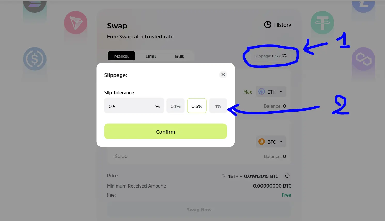Open Slippage: 0.5% setting selector

(271, 56)
